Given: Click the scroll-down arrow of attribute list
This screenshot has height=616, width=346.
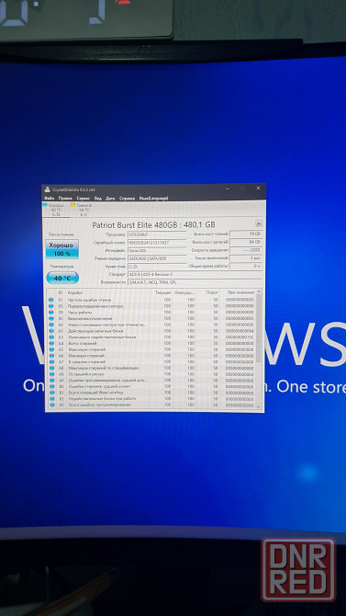Looking at the screenshot, I should pyautogui.click(x=258, y=405).
